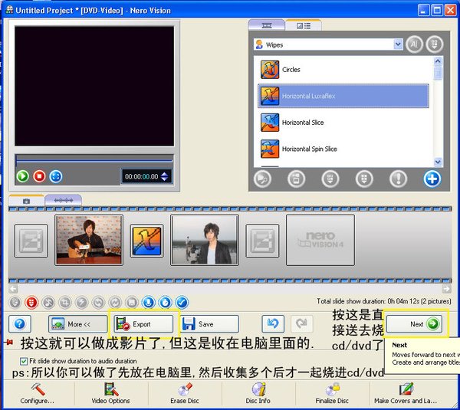Screen dimensions: 460x410
Task: Click the greyed 'A' text button beside Wipes
Action: [414, 44]
